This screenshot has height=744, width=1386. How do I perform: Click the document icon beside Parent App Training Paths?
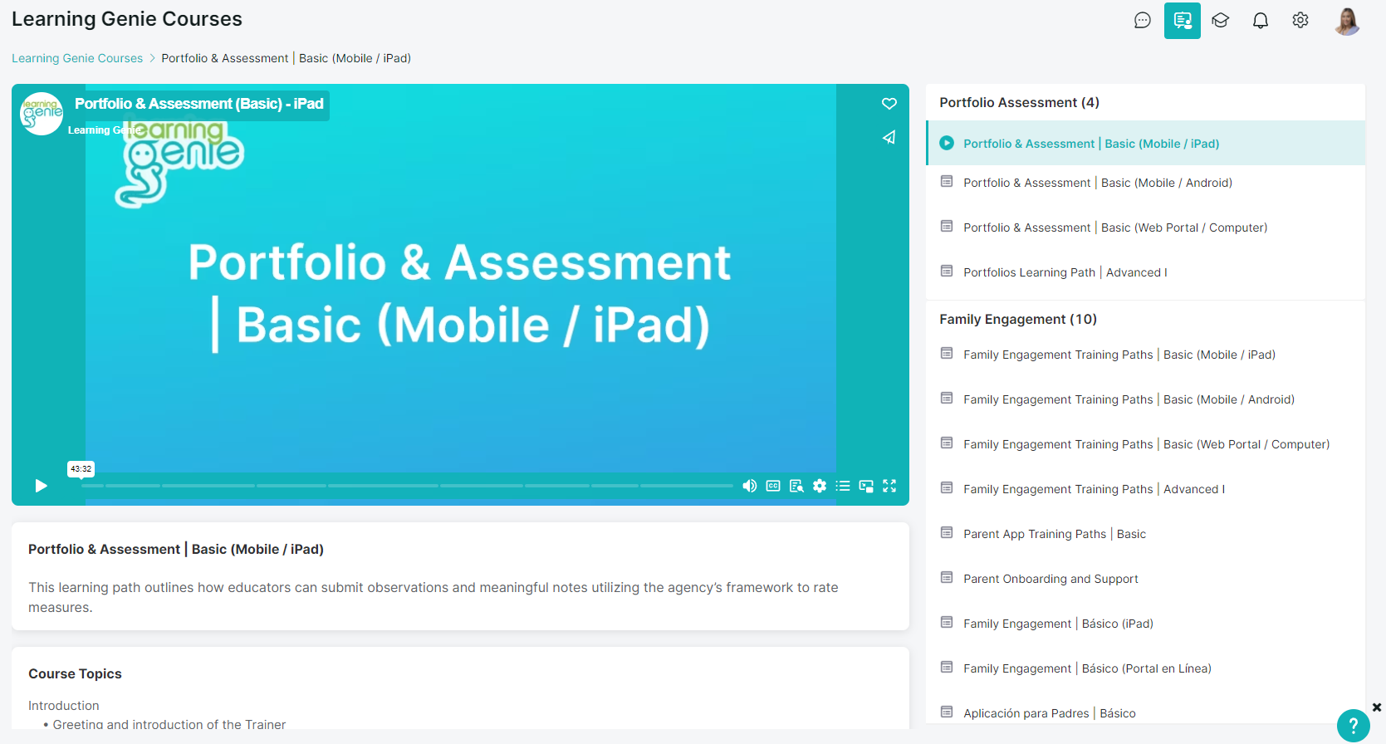click(x=947, y=533)
